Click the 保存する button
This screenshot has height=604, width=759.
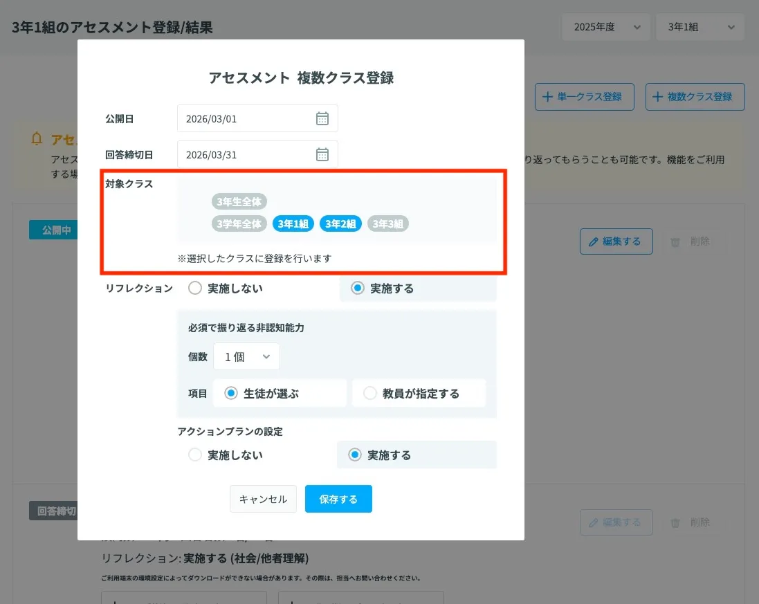(338, 499)
